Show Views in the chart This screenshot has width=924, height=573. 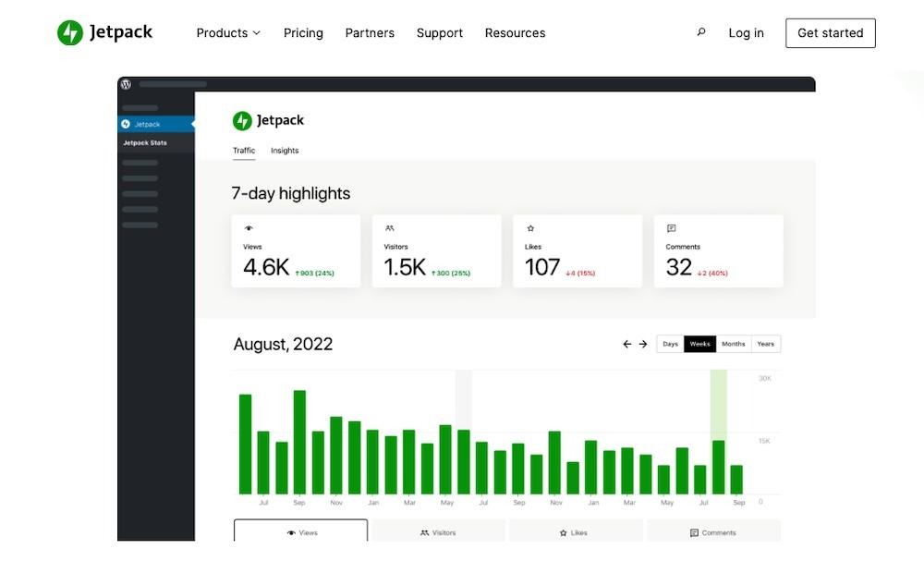point(300,530)
